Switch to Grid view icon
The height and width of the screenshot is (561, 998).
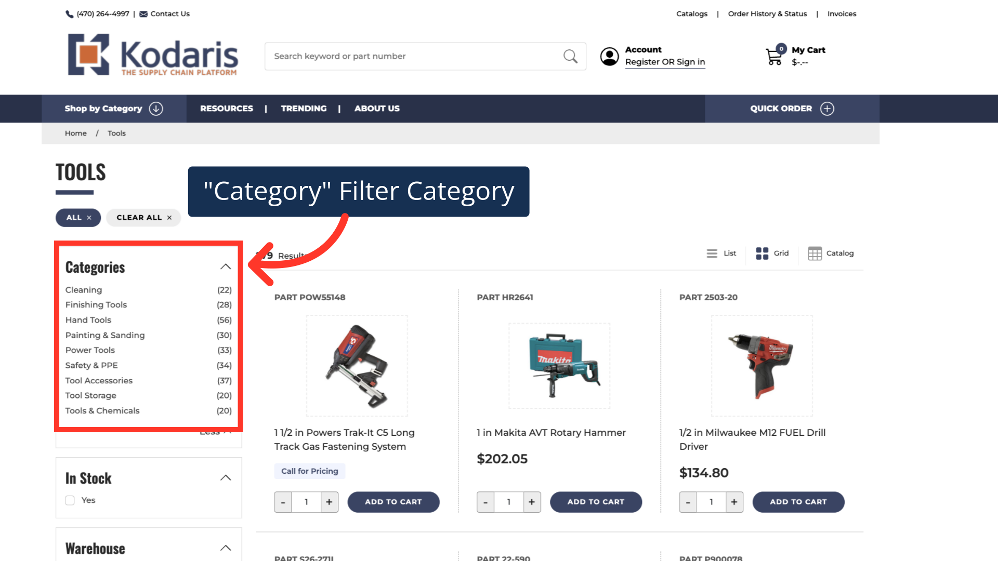point(762,253)
